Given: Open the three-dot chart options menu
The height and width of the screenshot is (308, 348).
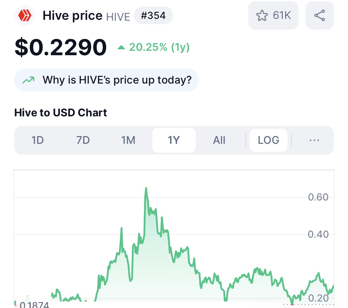Looking at the screenshot, I should (x=314, y=140).
